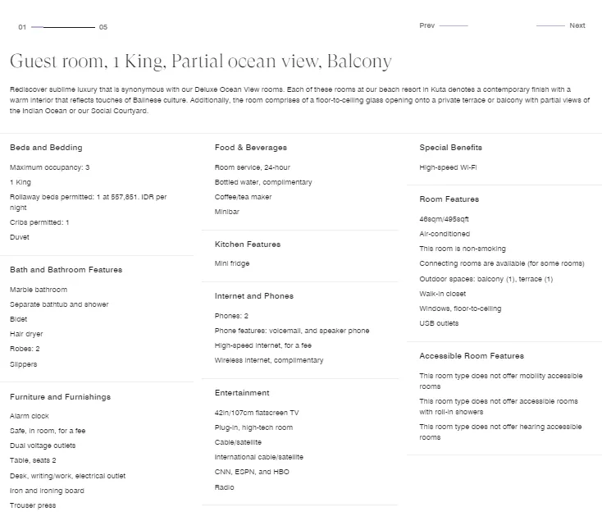
Task: Click the Beds and Bedding heading
Action: click(46, 148)
